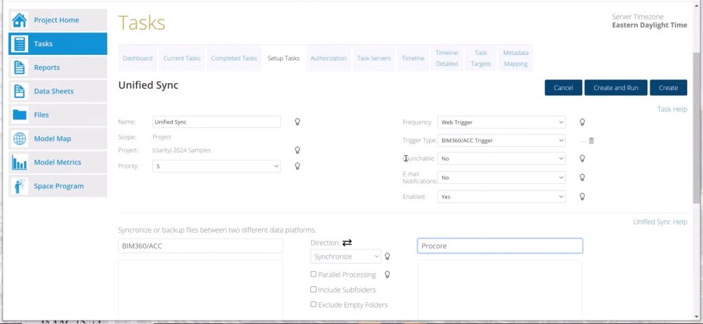Open the Priority dropdown

tap(216, 166)
